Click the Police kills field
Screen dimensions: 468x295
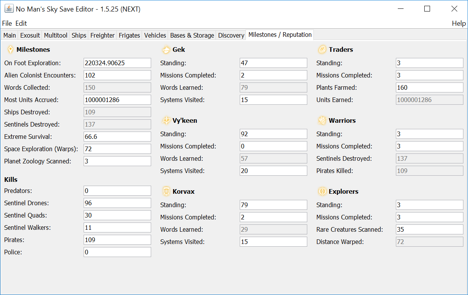pos(117,252)
